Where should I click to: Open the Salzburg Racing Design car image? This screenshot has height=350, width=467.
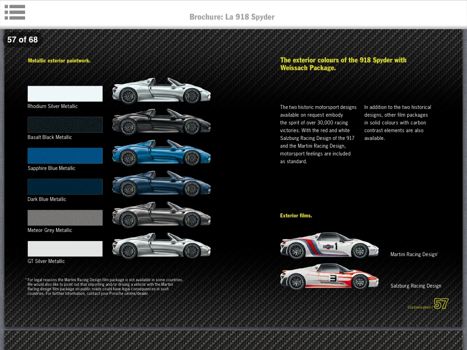pos(329,277)
